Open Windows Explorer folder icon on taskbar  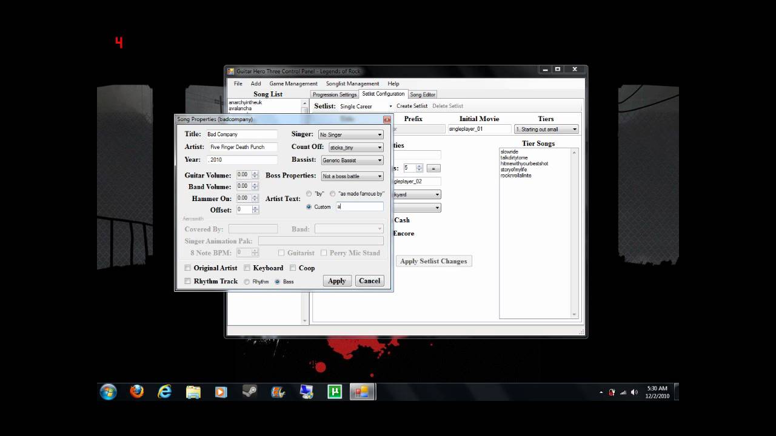coord(193,392)
